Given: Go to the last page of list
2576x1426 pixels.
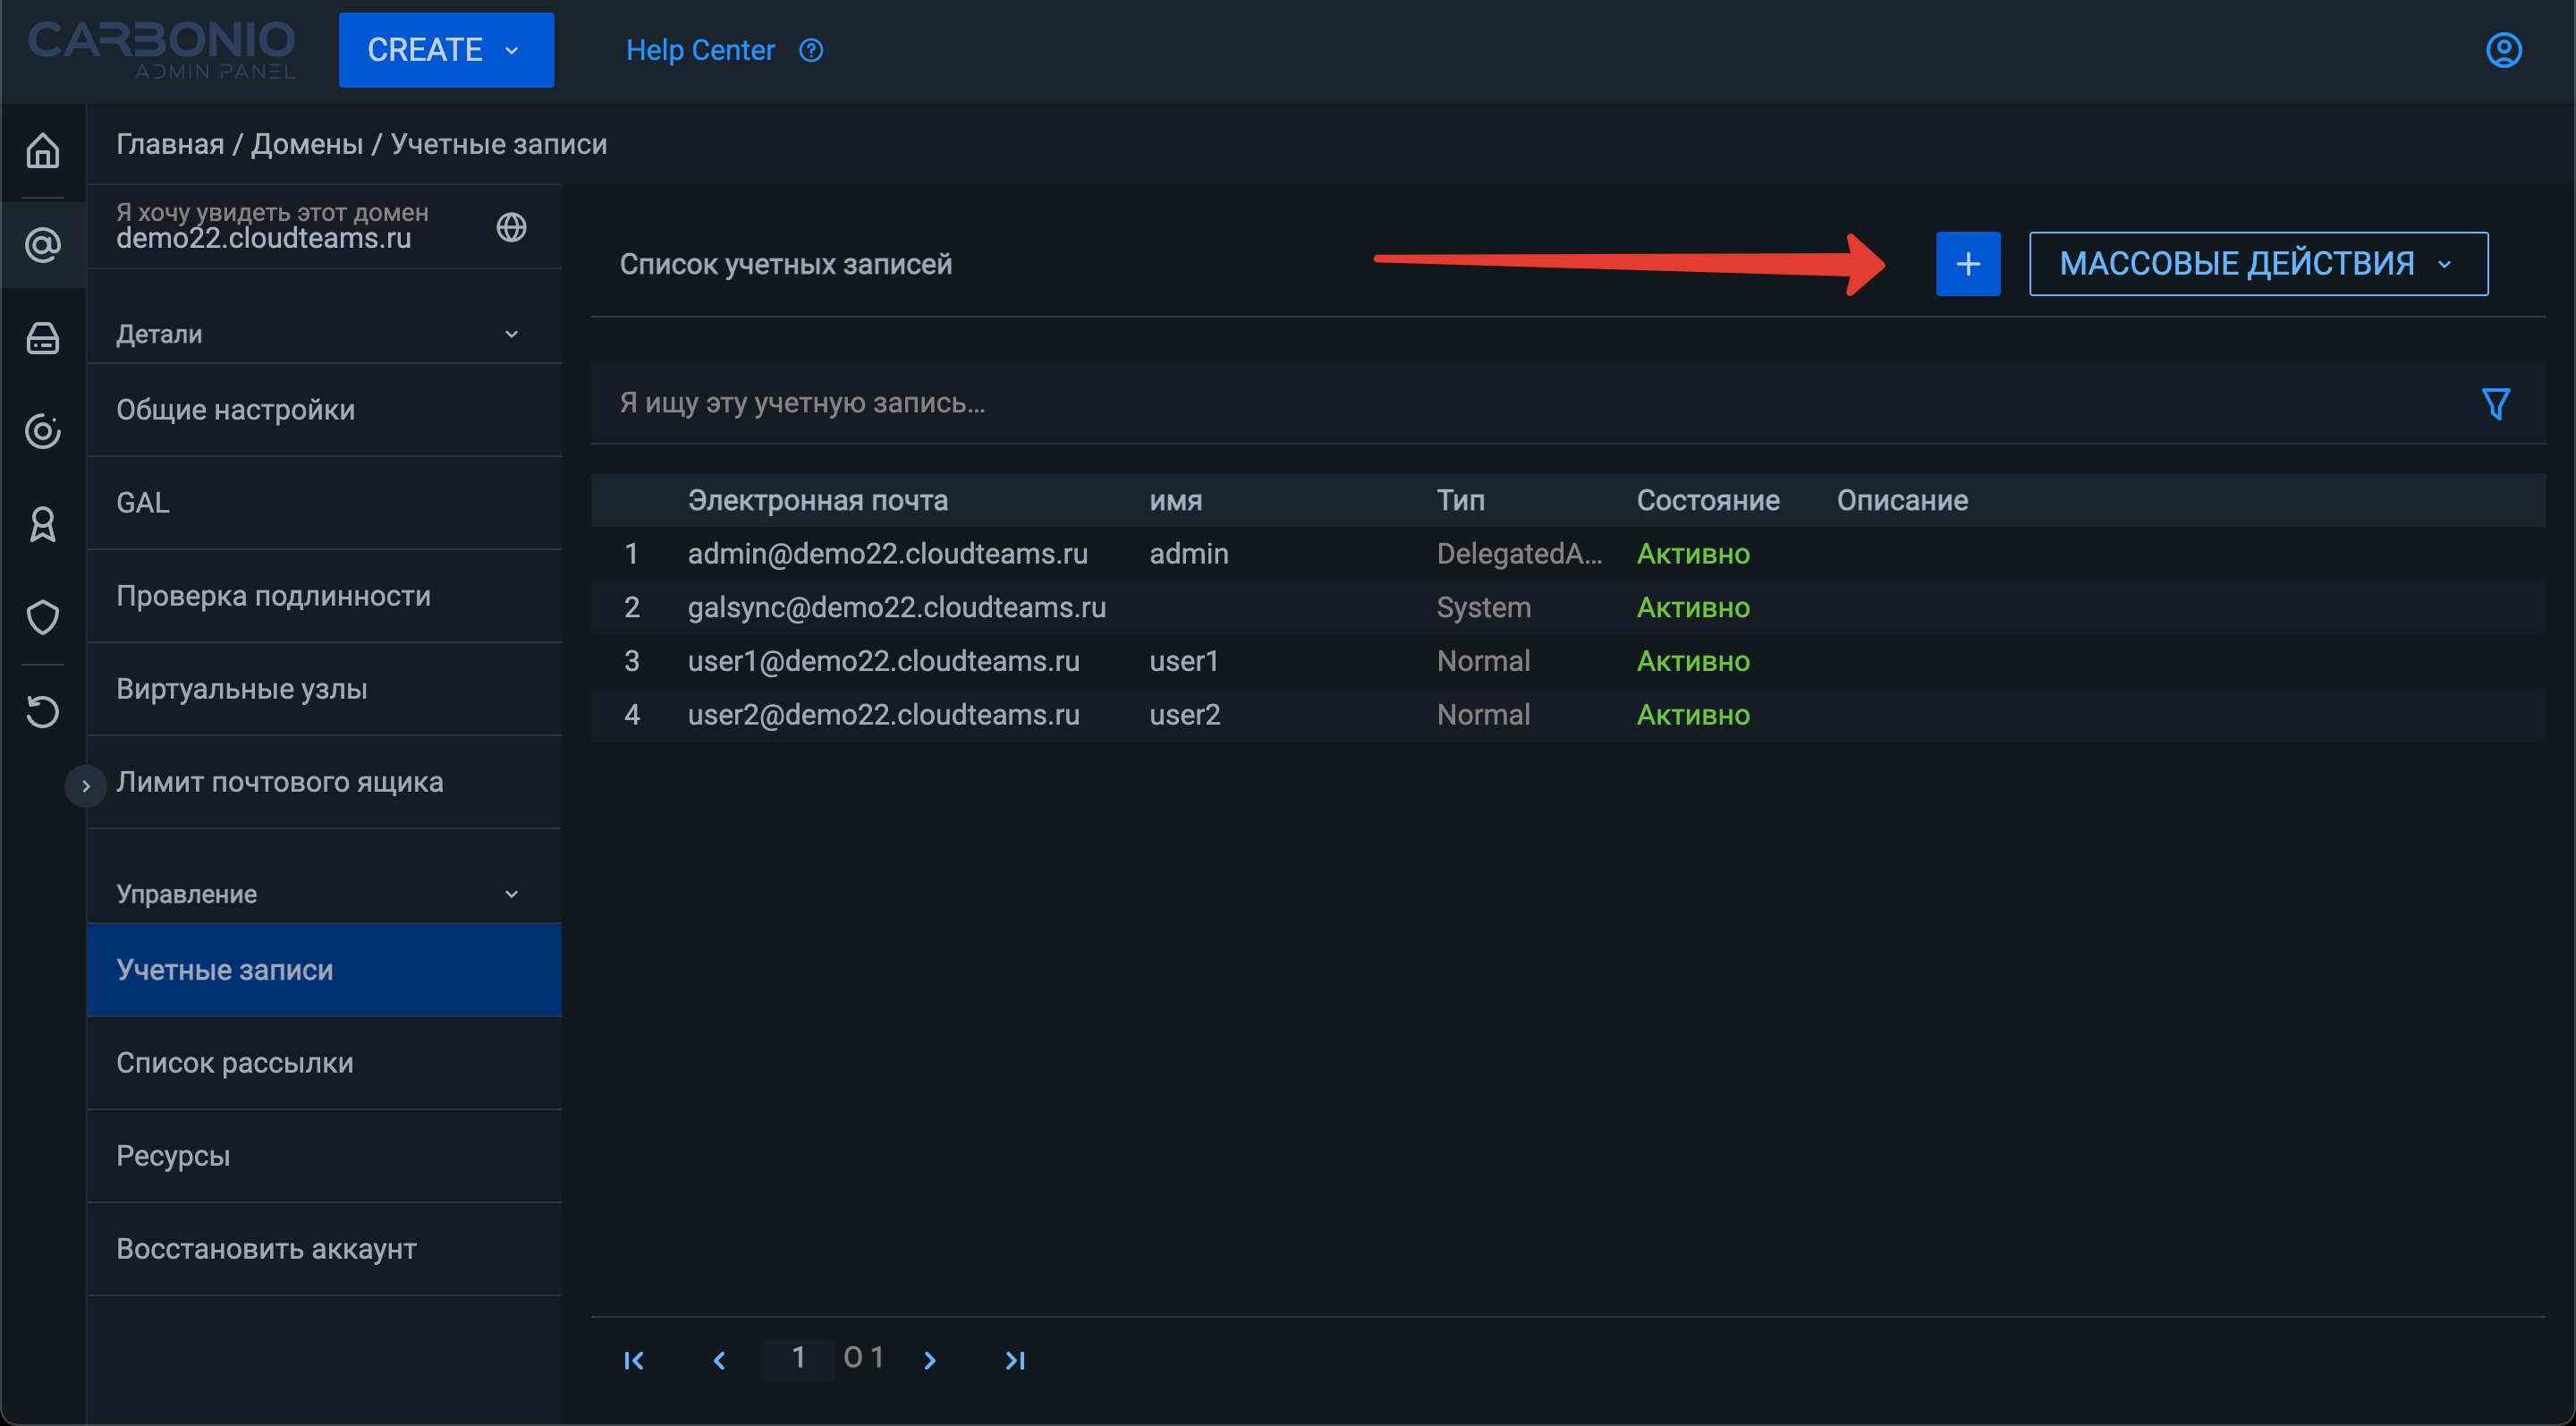Looking at the screenshot, I should pos(1015,1360).
